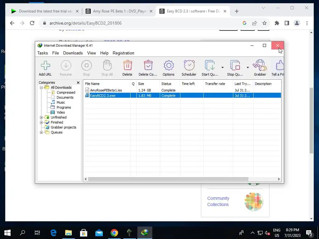Image resolution: width=319 pixels, height=239 pixels.
Task: Click the Community Collections thumbnail
Action: [x=254, y=201]
